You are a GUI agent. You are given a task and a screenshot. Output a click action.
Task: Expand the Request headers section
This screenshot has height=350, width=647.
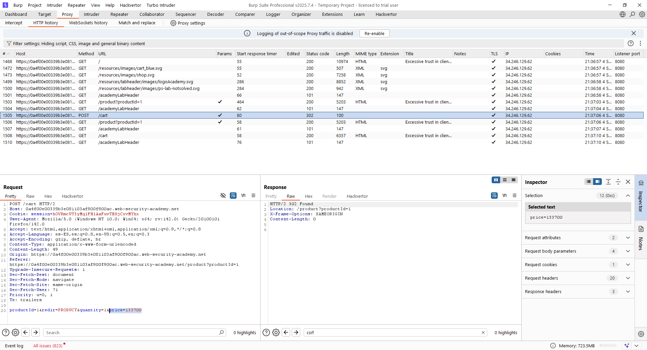pyautogui.click(x=628, y=278)
